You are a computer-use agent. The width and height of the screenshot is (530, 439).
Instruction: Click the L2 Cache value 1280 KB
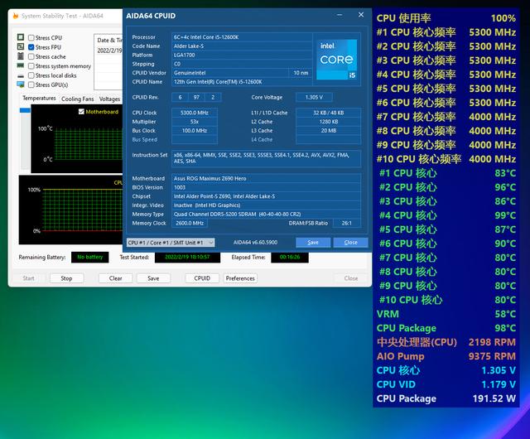pos(328,122)
